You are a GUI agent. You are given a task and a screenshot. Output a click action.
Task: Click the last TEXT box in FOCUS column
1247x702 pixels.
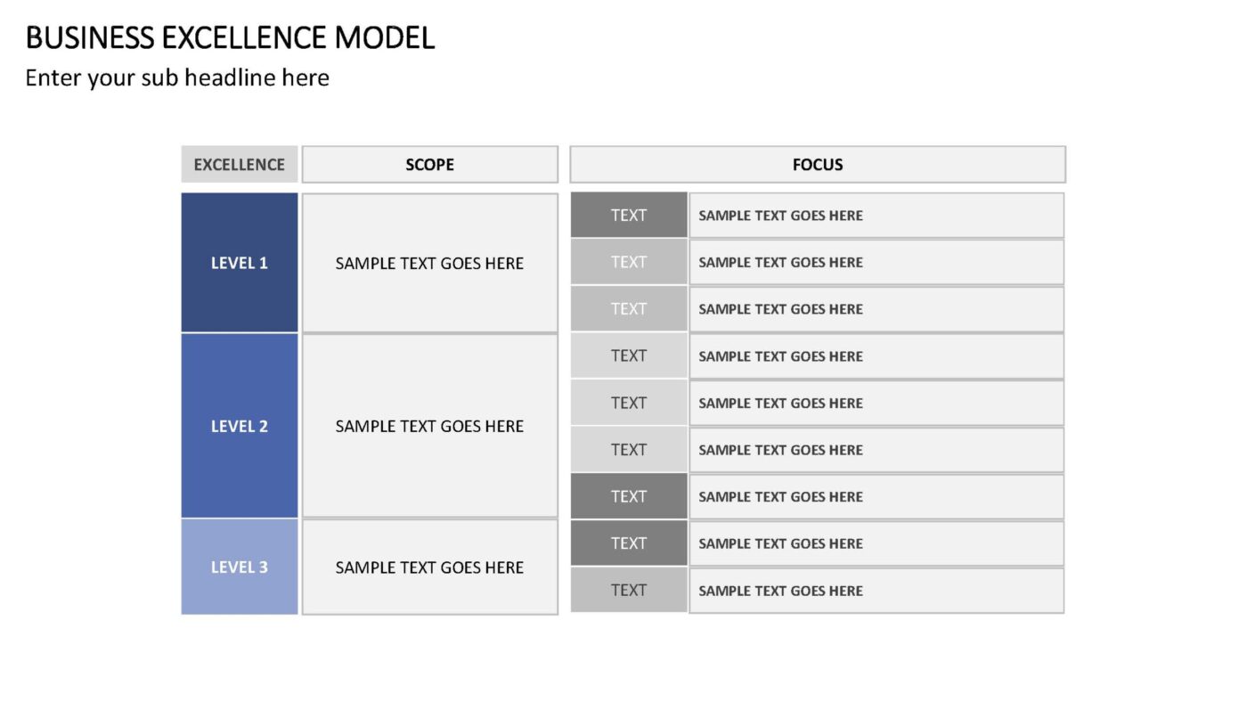(x=629, y=590)
